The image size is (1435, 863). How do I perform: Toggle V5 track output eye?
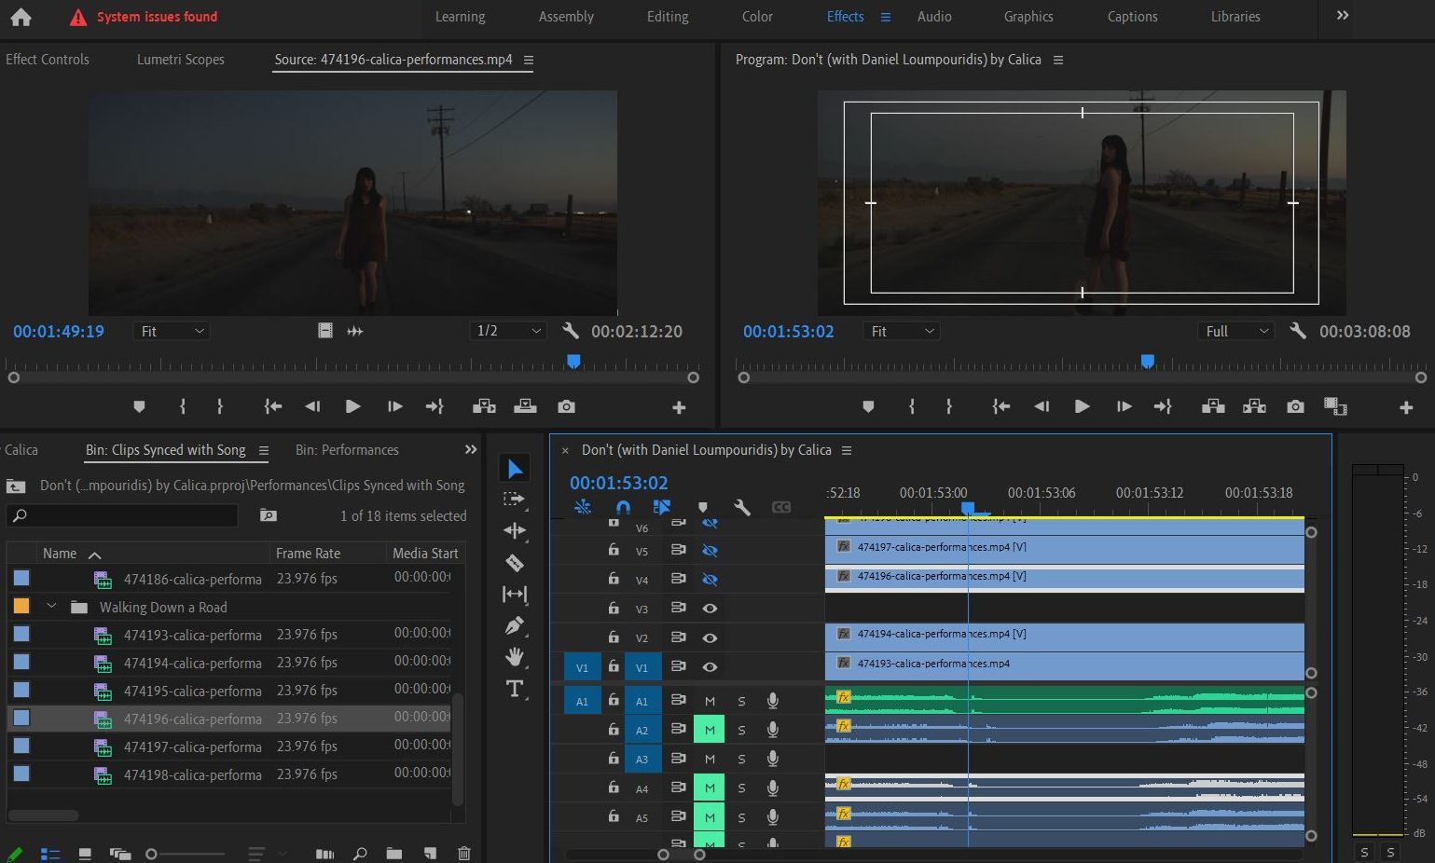pos(710,551)
